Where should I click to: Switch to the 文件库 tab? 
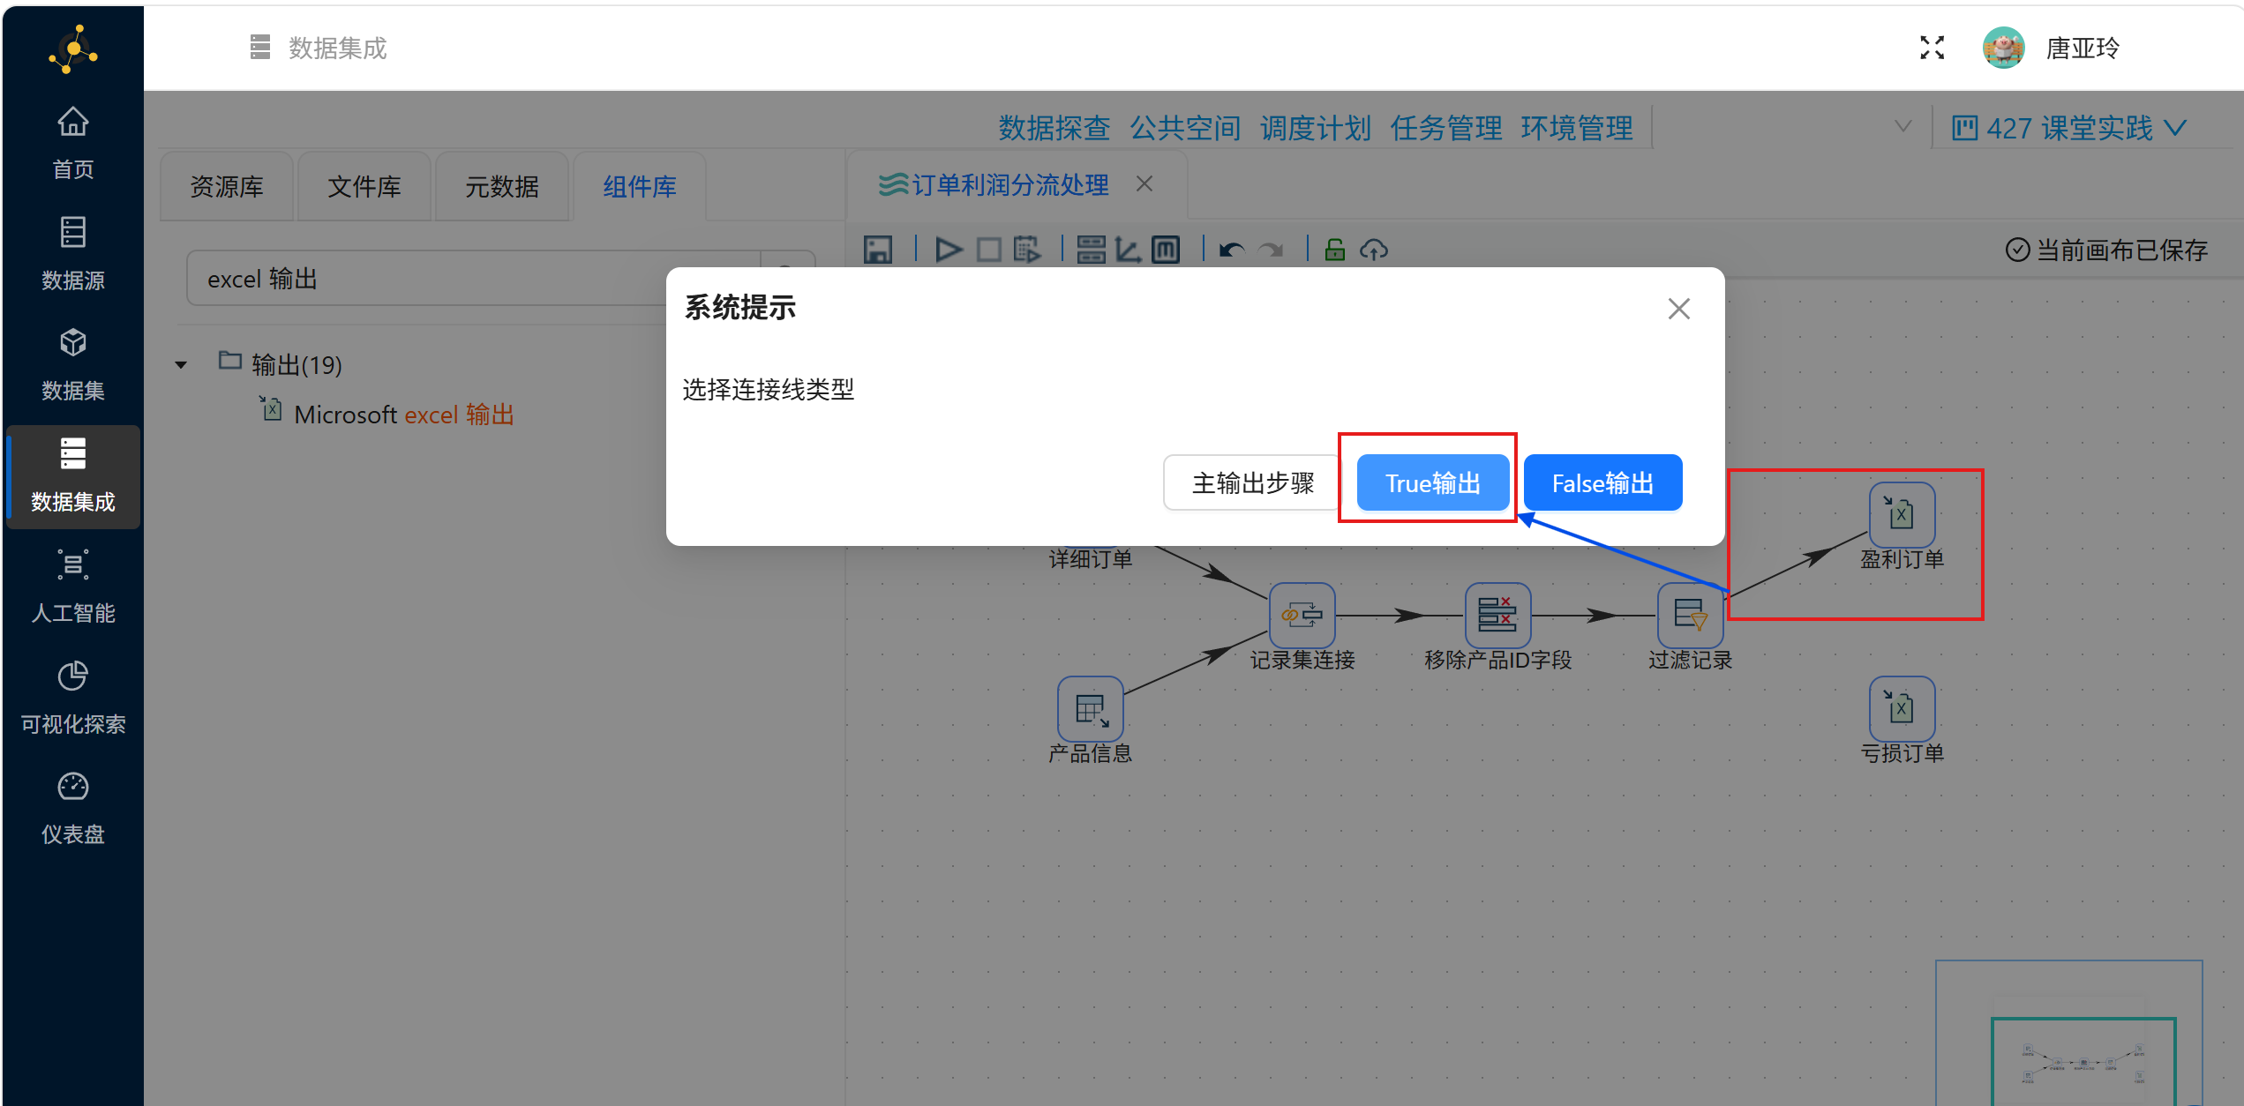pos(364,187)
